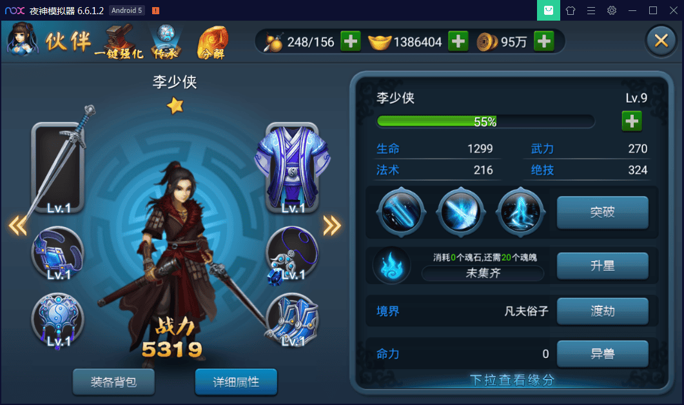This screenshot has height=405, width=684.
Task: Open the 一键强化 anvil icon
Action: click(119, 41)
